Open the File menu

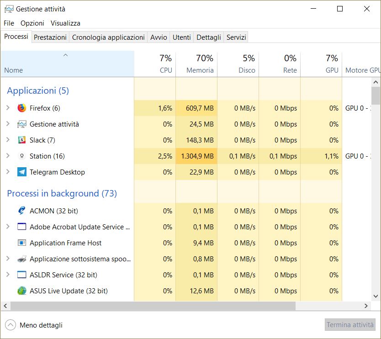[x=9, y=23]
